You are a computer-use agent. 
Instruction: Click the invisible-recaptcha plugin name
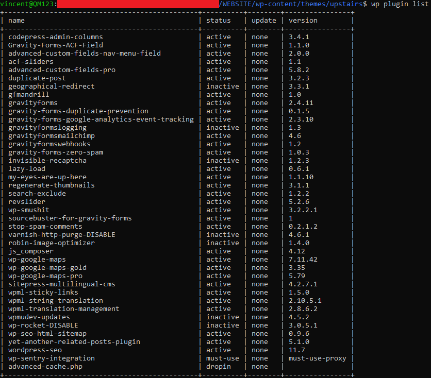[47, 161]
